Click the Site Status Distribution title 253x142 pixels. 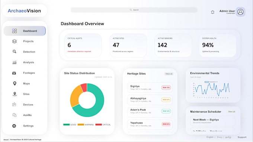coord(79,73)
